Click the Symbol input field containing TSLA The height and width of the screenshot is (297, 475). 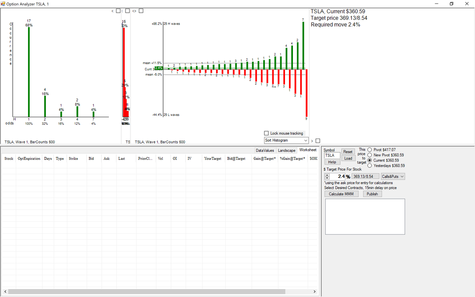pos(332,155)
